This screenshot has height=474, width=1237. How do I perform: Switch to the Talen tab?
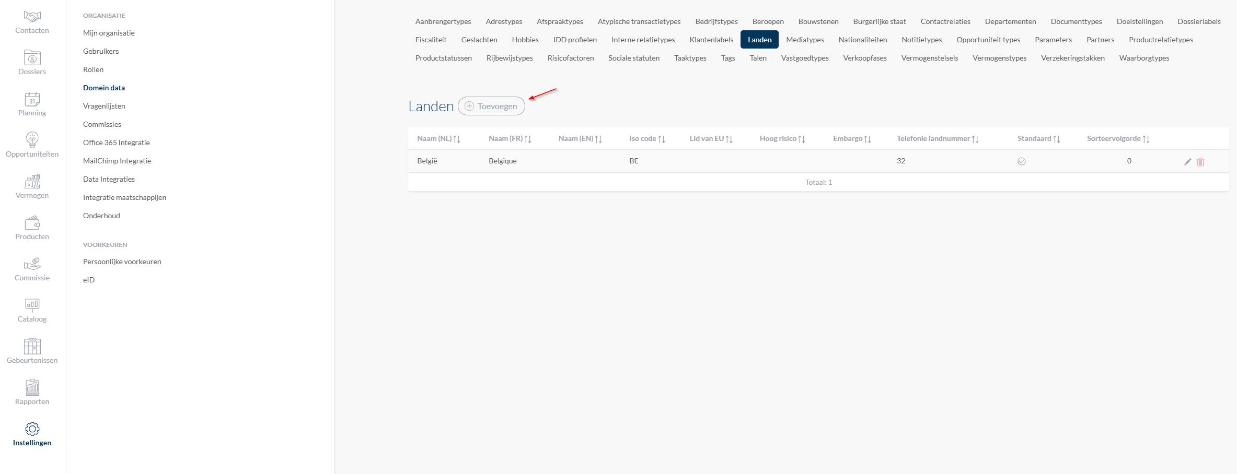(758, 58)
